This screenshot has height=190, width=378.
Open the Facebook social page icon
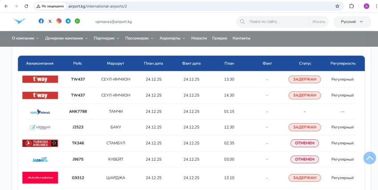(x=41, y=21)
